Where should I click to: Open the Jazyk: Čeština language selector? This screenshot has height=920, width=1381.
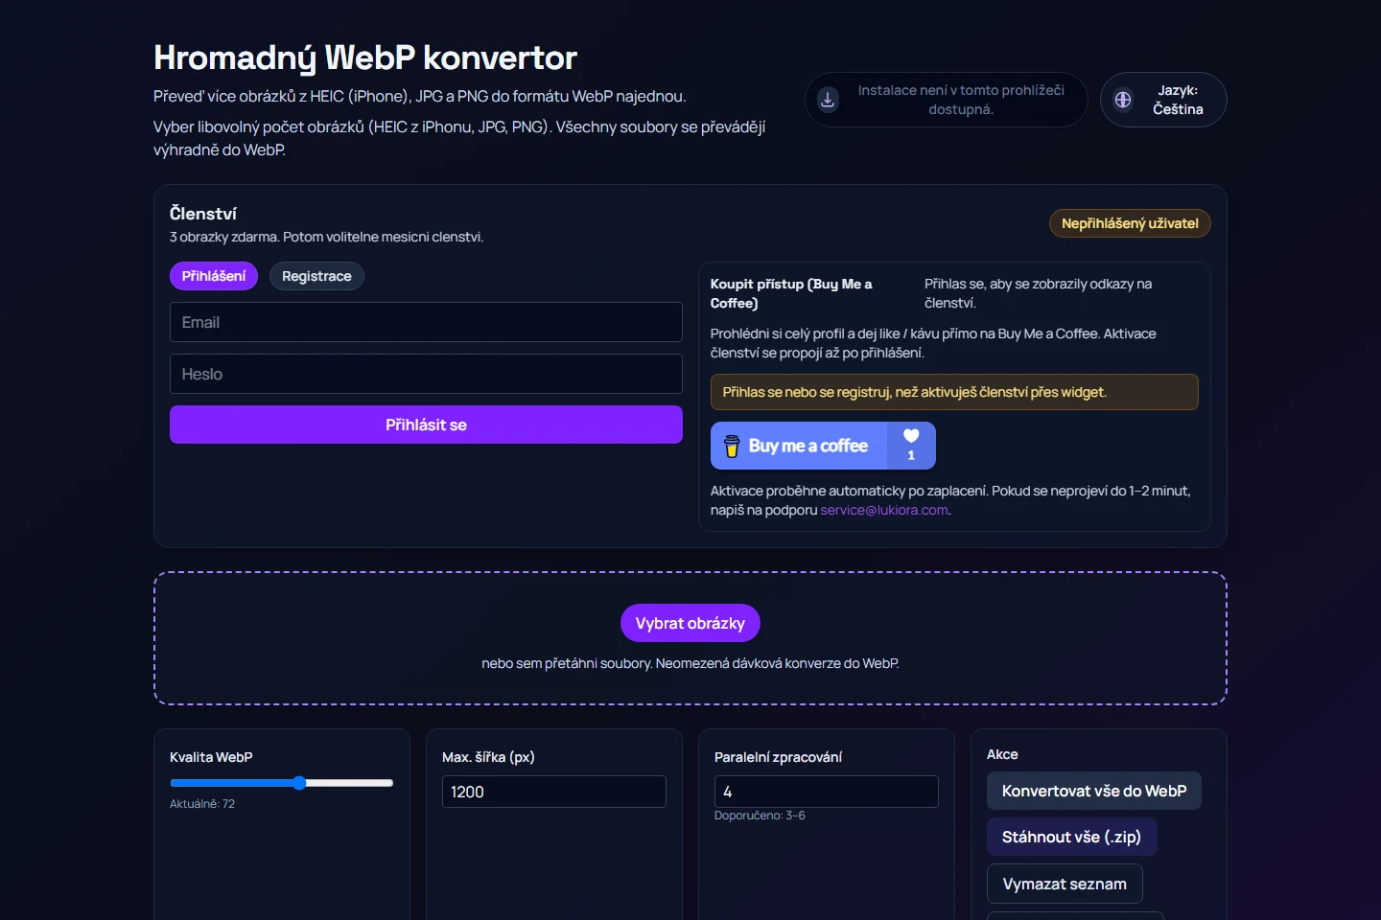1163,100
